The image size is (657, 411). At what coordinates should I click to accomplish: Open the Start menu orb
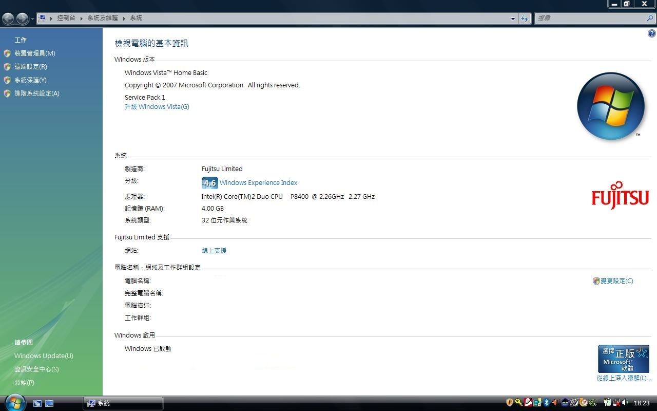tap(14, 402)
